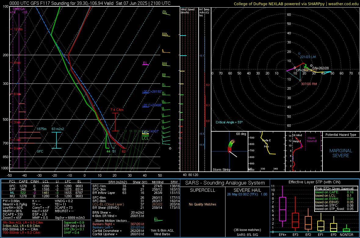This screenshot has width=360, height=238.
Task: Click the Bunkers Left = 221/23 kt row
Action: 118,227
